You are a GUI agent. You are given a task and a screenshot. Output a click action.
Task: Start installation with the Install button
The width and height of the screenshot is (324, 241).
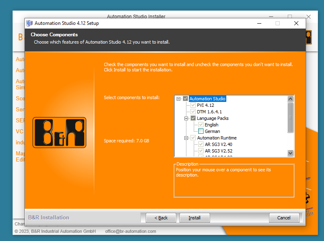195,218
